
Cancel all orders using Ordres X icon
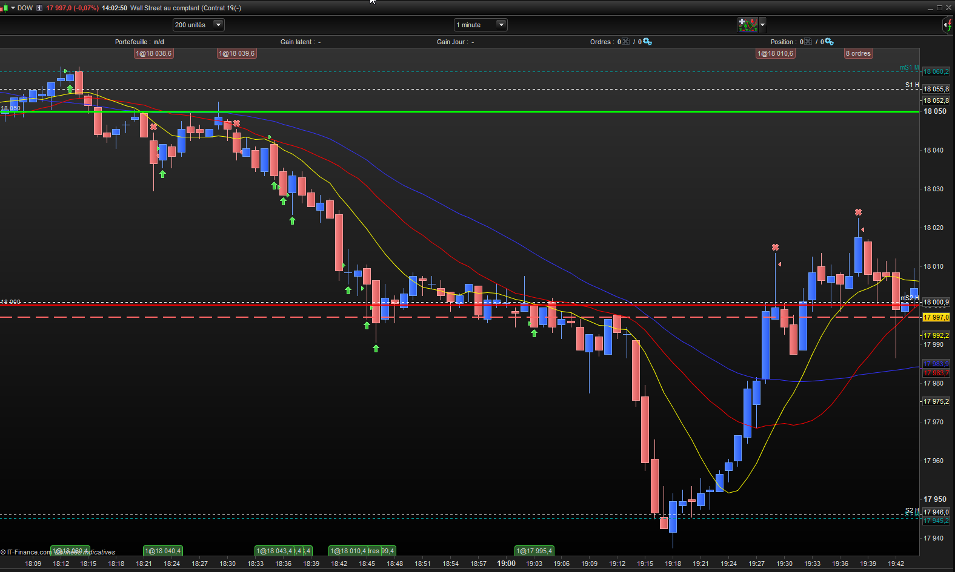point(626,42)
